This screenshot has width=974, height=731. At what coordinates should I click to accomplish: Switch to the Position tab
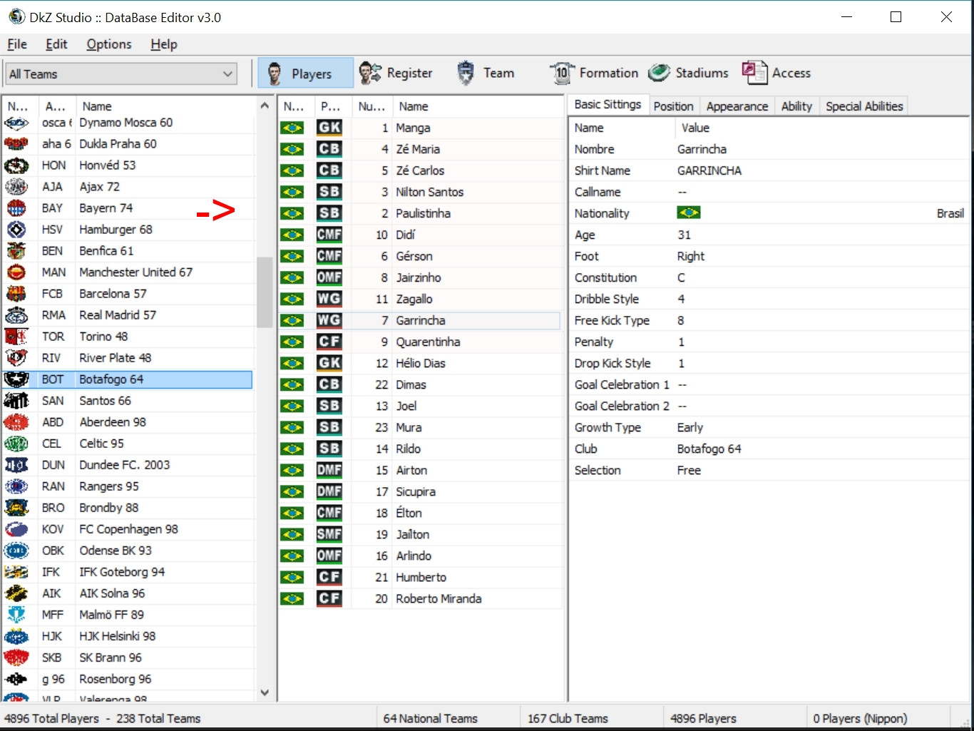point(673,106)
